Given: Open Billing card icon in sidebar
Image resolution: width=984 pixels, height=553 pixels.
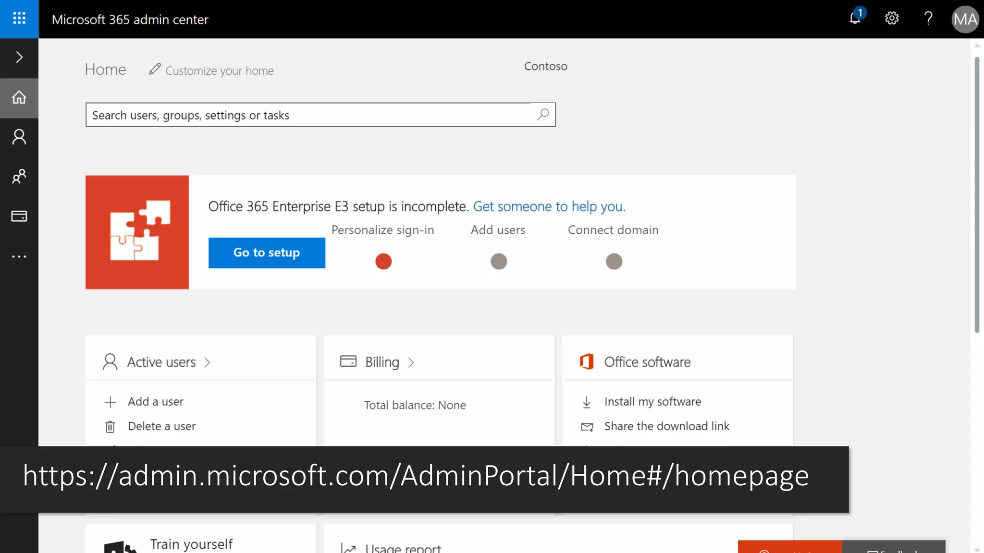Looking at the screenshot, I should tap(19, 216).
